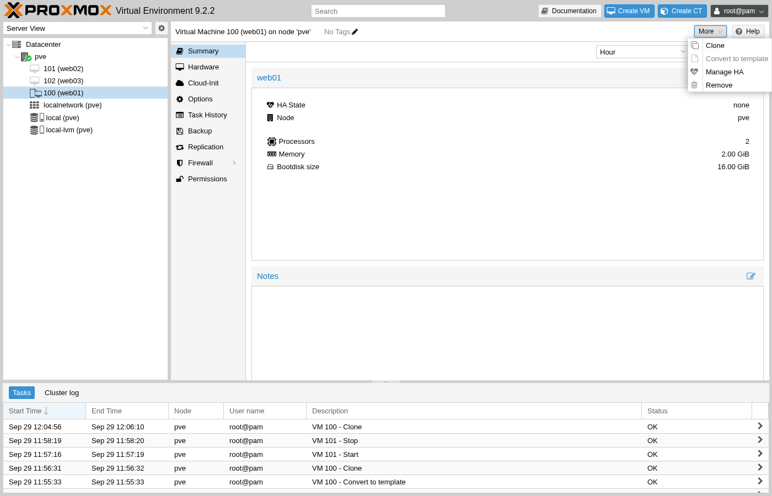Viewport: 772px width, 496px height.
Task: Click the Memory icon in summary
Action: tap(271, 154)
